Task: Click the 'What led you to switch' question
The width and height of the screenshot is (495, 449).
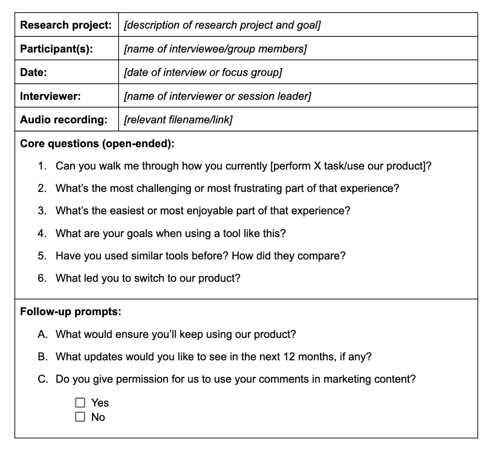Action: click(148, 278)
